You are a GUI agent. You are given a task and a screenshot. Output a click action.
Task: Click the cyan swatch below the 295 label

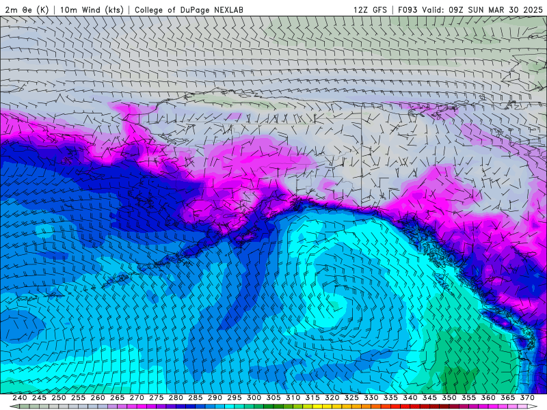(230, 407)
